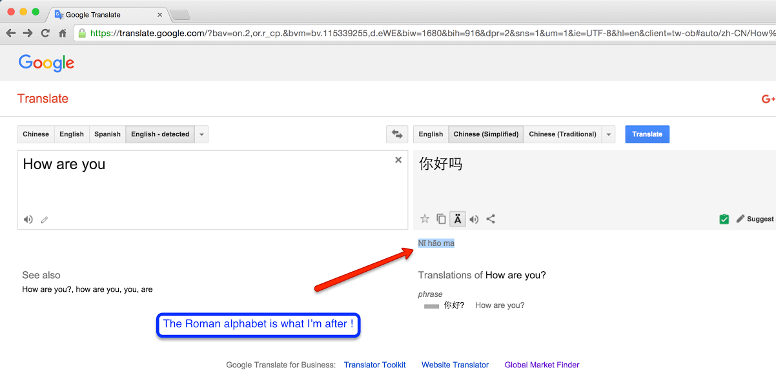Click the See also suggestion 'How are you?'

(47, 289)
